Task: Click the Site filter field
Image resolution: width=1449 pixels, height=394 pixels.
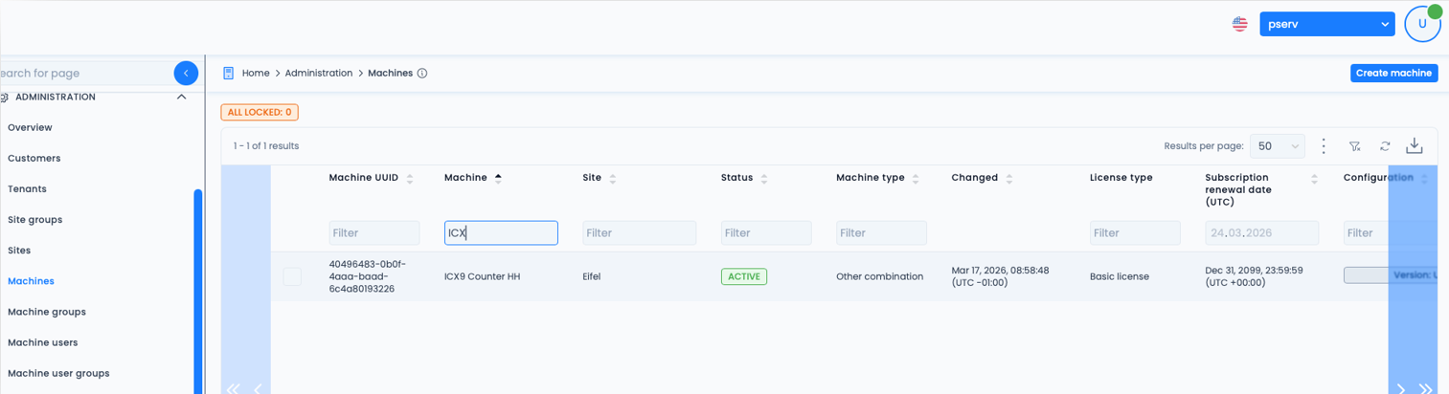Action: pyautogui.click(x=640, y=232)
